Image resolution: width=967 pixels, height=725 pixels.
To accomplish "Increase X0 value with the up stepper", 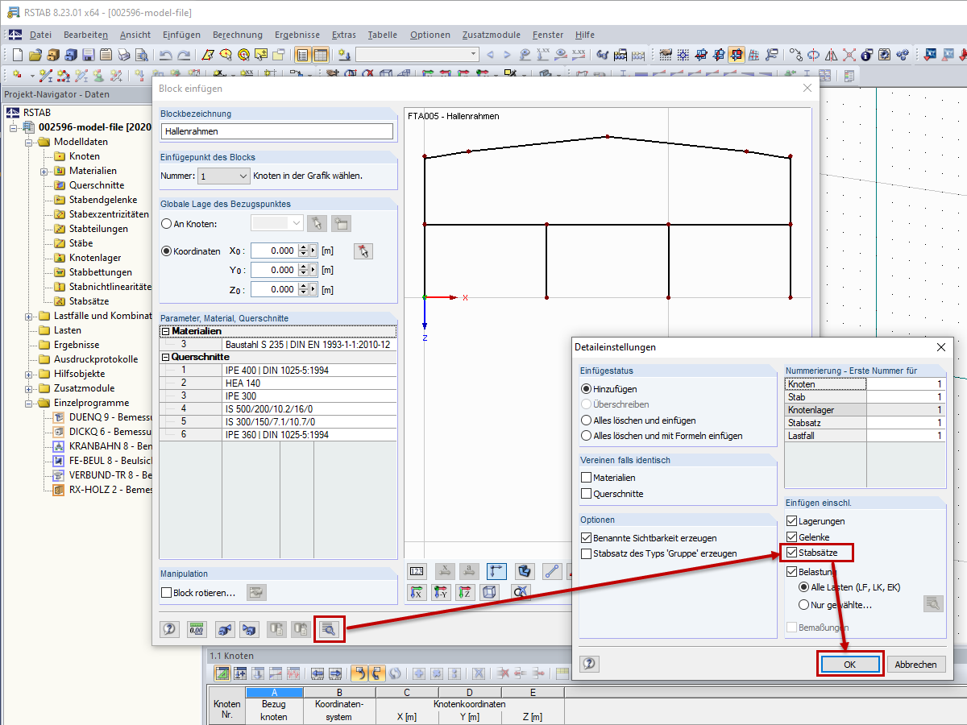I will 303,246.
